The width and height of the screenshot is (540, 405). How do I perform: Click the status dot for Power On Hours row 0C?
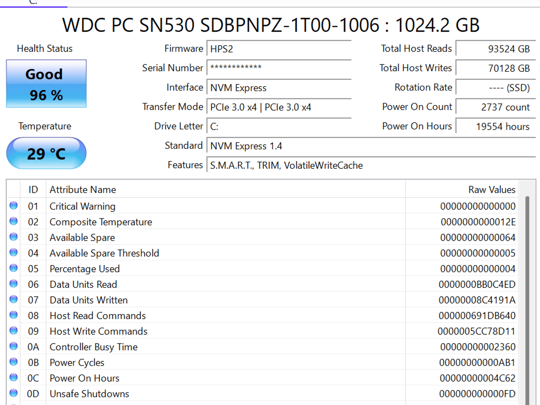pyautogui.click(x=13, y=377)
